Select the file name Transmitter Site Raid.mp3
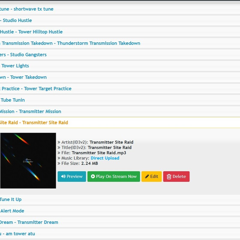The height and width of the screenshot is (240, 240). click(99, 153)
